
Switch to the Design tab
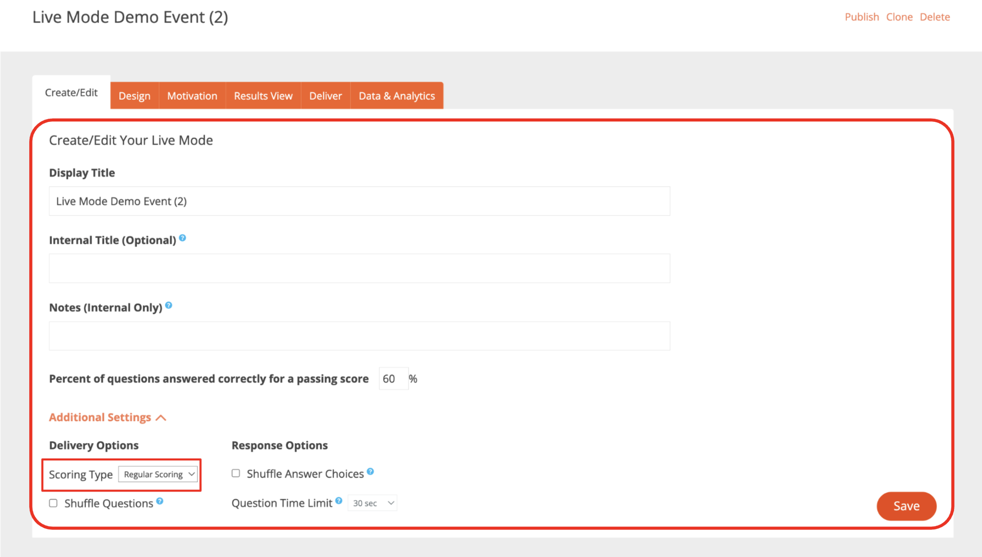pyautogui.click(x=134, y=96)
